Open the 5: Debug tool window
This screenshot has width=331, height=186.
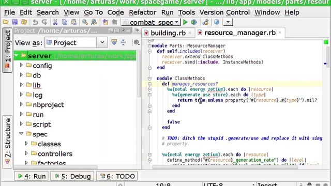tap(72, 176)
